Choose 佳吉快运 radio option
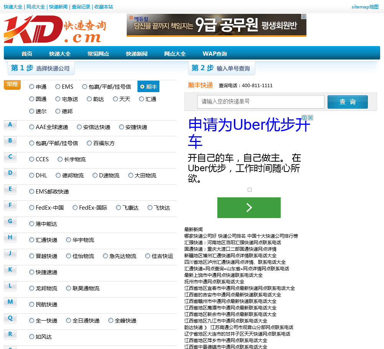Viewport: 384px width, 349px height. (x=148, y=256)
